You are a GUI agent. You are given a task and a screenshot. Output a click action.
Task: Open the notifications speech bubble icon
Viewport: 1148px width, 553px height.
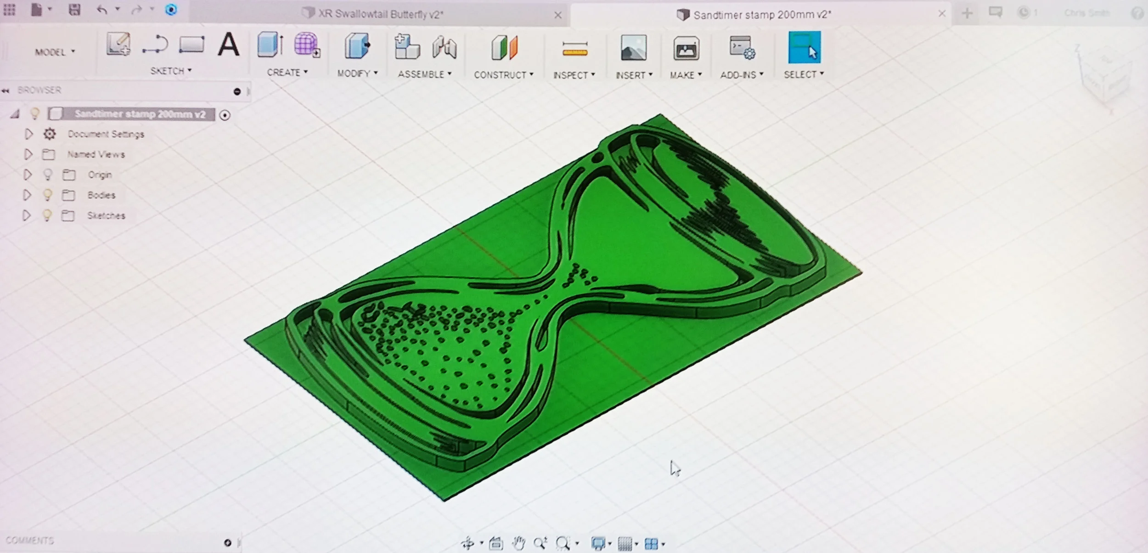pos(995,12)
